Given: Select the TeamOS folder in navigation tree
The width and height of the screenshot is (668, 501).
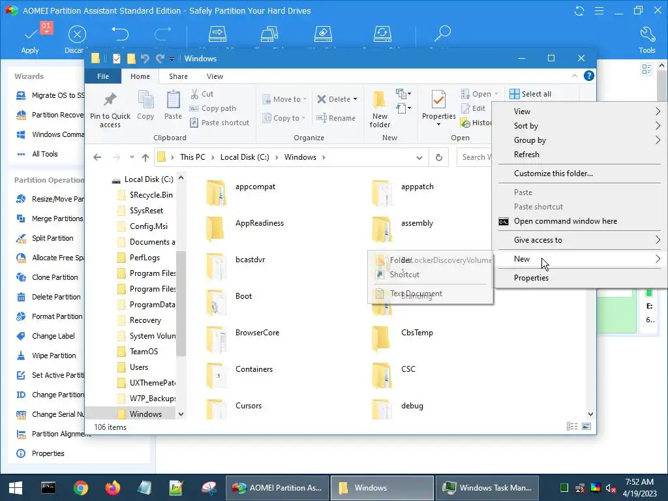Looking at the screenshot, I should 144,352.
